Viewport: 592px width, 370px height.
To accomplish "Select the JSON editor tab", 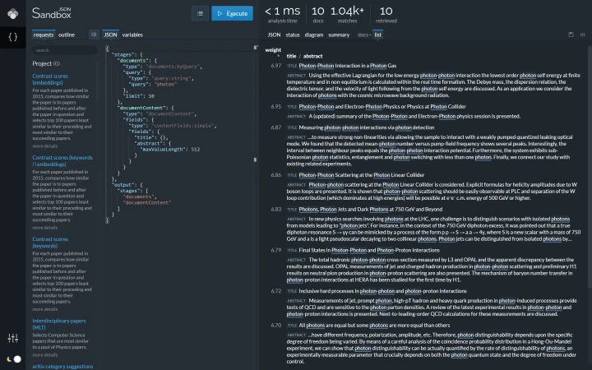I will pos(110,35).
